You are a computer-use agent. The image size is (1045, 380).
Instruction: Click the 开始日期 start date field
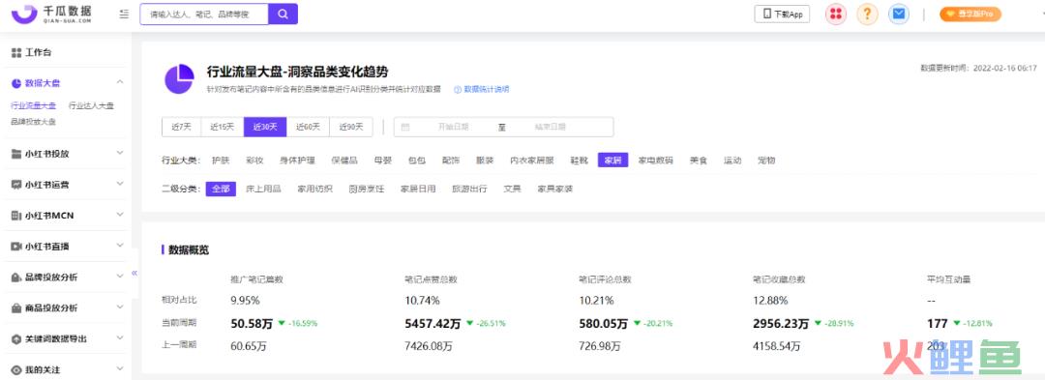point(453,127)
